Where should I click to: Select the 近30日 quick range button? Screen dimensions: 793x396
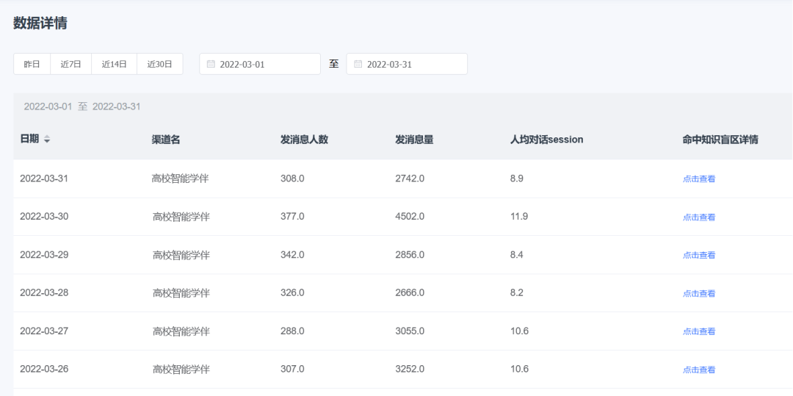point(160,64)
